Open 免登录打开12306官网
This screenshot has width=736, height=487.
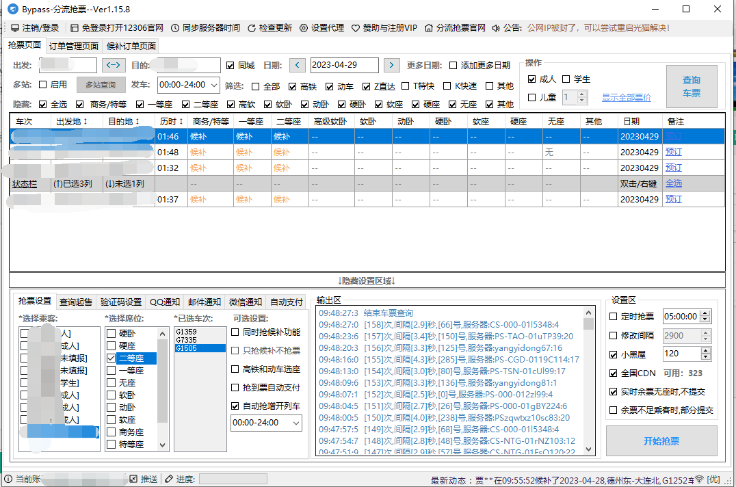click(70, 28)
